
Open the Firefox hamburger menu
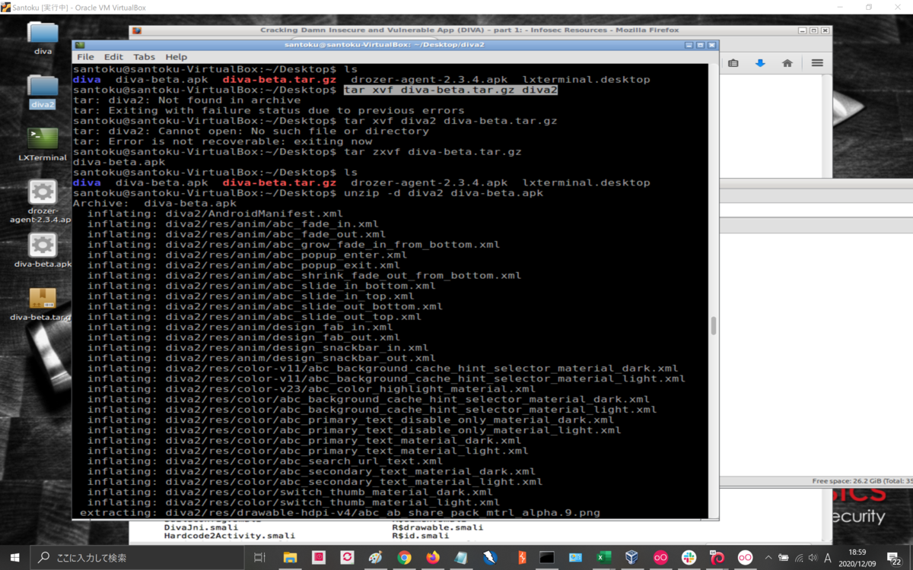817,63
